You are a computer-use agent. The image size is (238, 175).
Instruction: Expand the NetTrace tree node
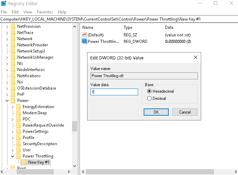[7, 33]
